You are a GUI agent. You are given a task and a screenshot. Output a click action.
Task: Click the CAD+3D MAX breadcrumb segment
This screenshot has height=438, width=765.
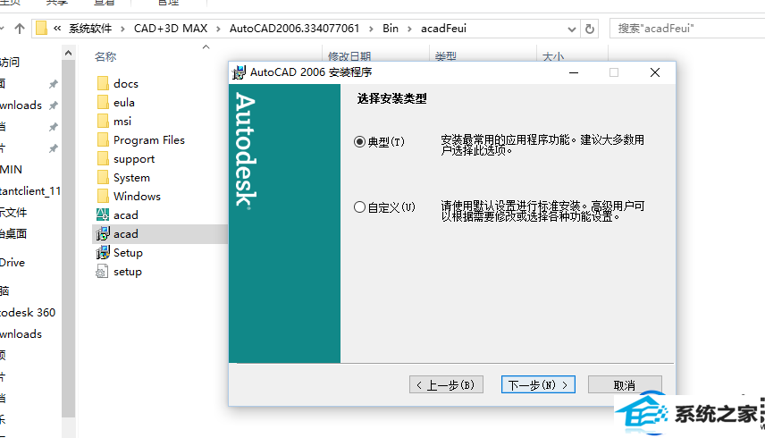coord(171,29)
